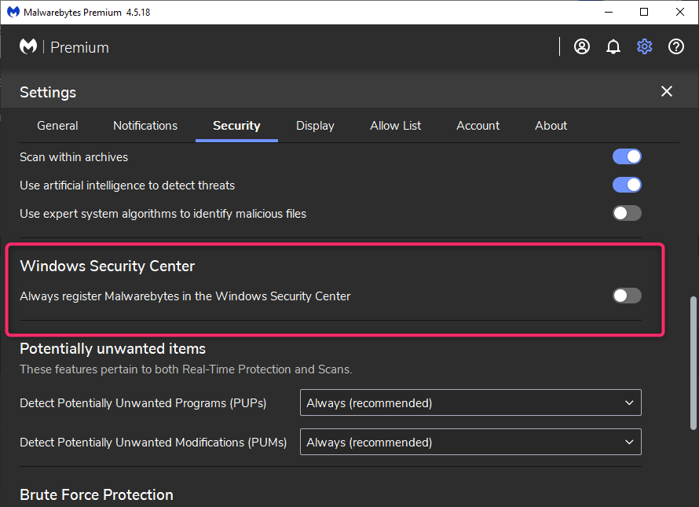Open the notifications bell icon
Image resolution: width=699 pixels, height=507 pixels.
coord(613,46)
